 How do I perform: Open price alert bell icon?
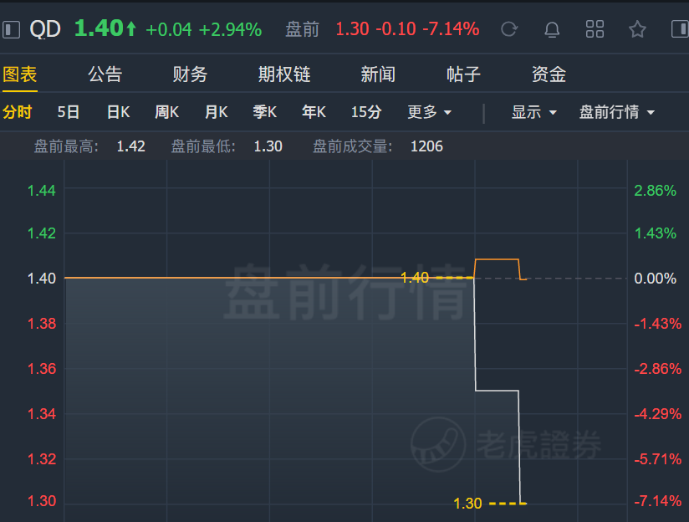(x=552, y=29)
